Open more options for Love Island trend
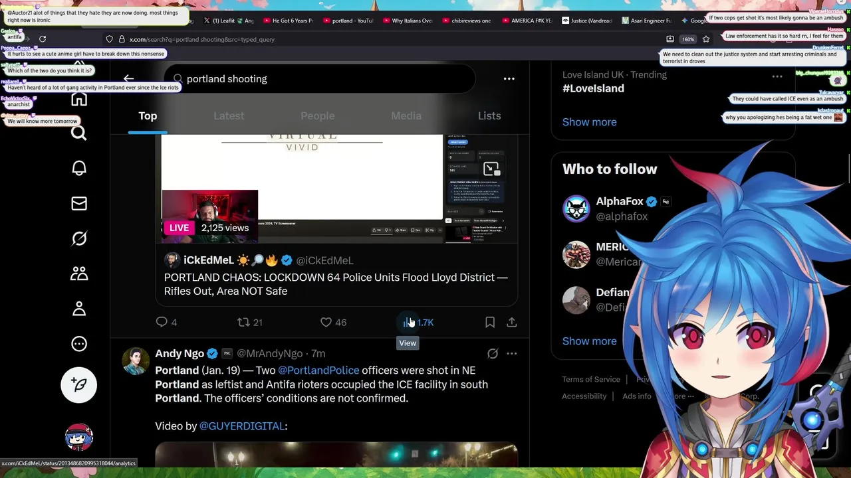Image resolution: width=851 pixels, height=478 pixels. click(777, 76)
